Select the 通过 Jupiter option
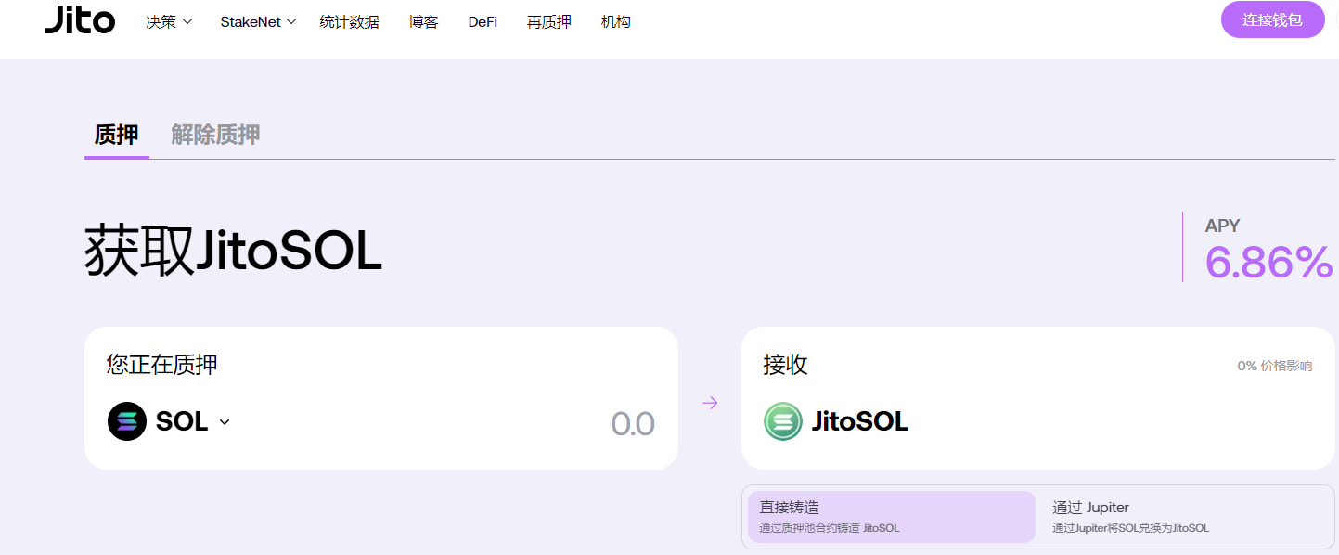Viewport: 1339px width, 555px height. click(1182, 517)
